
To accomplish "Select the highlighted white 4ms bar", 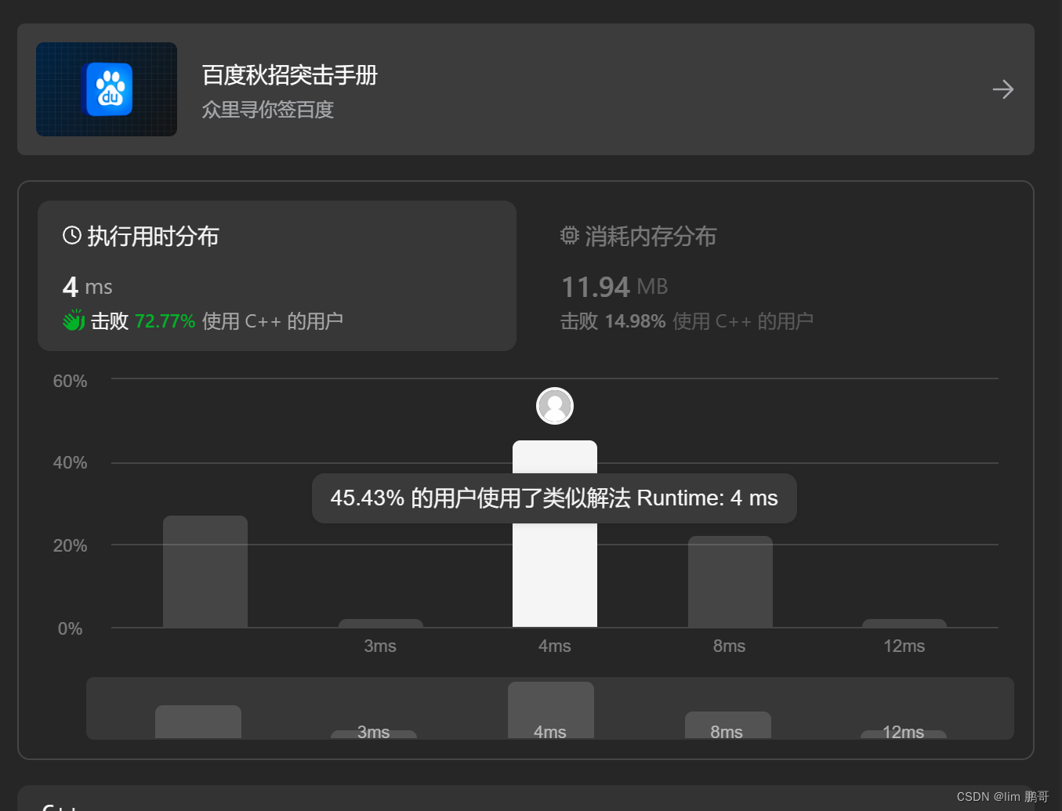I will [x=555, y=534].
